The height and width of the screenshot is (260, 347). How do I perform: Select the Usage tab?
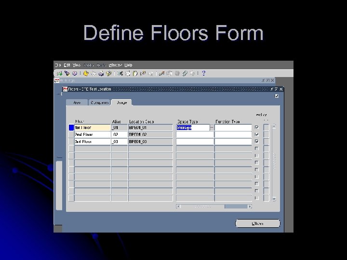[121, 103]
